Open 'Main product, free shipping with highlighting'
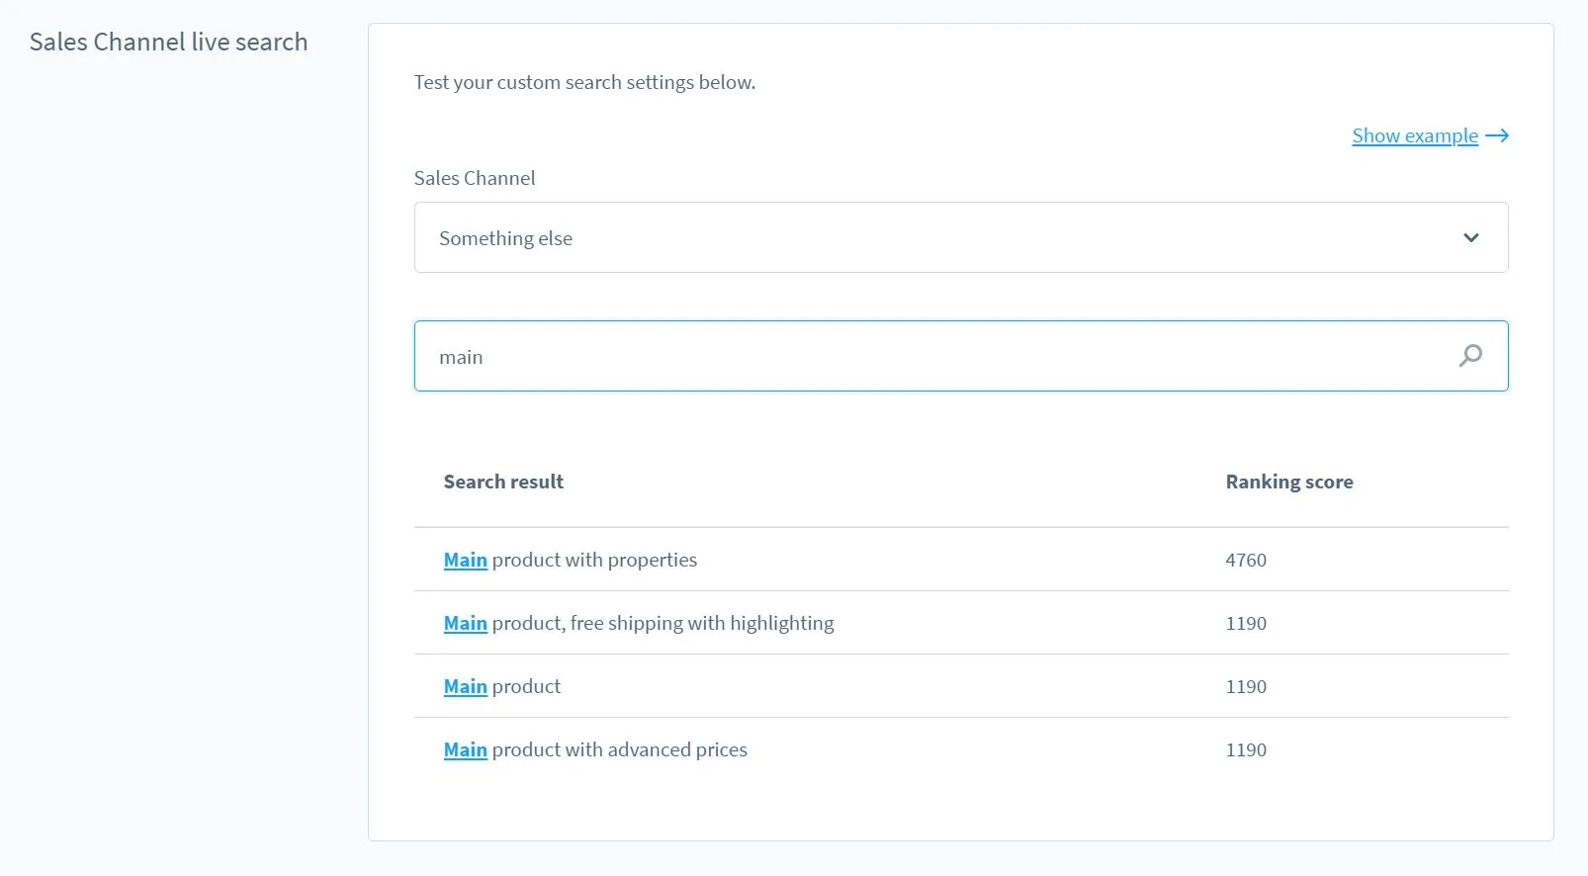The width and height of the screenshot is (1588, 876). click(662, 623)
